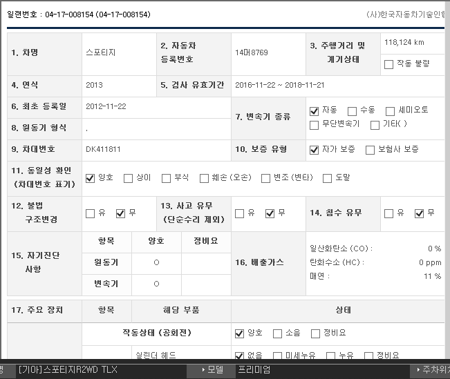Screen dimensions: 450x379
Task: Mark the 훼손 (오손) checkbox
Action: click(x=204, y=179)
